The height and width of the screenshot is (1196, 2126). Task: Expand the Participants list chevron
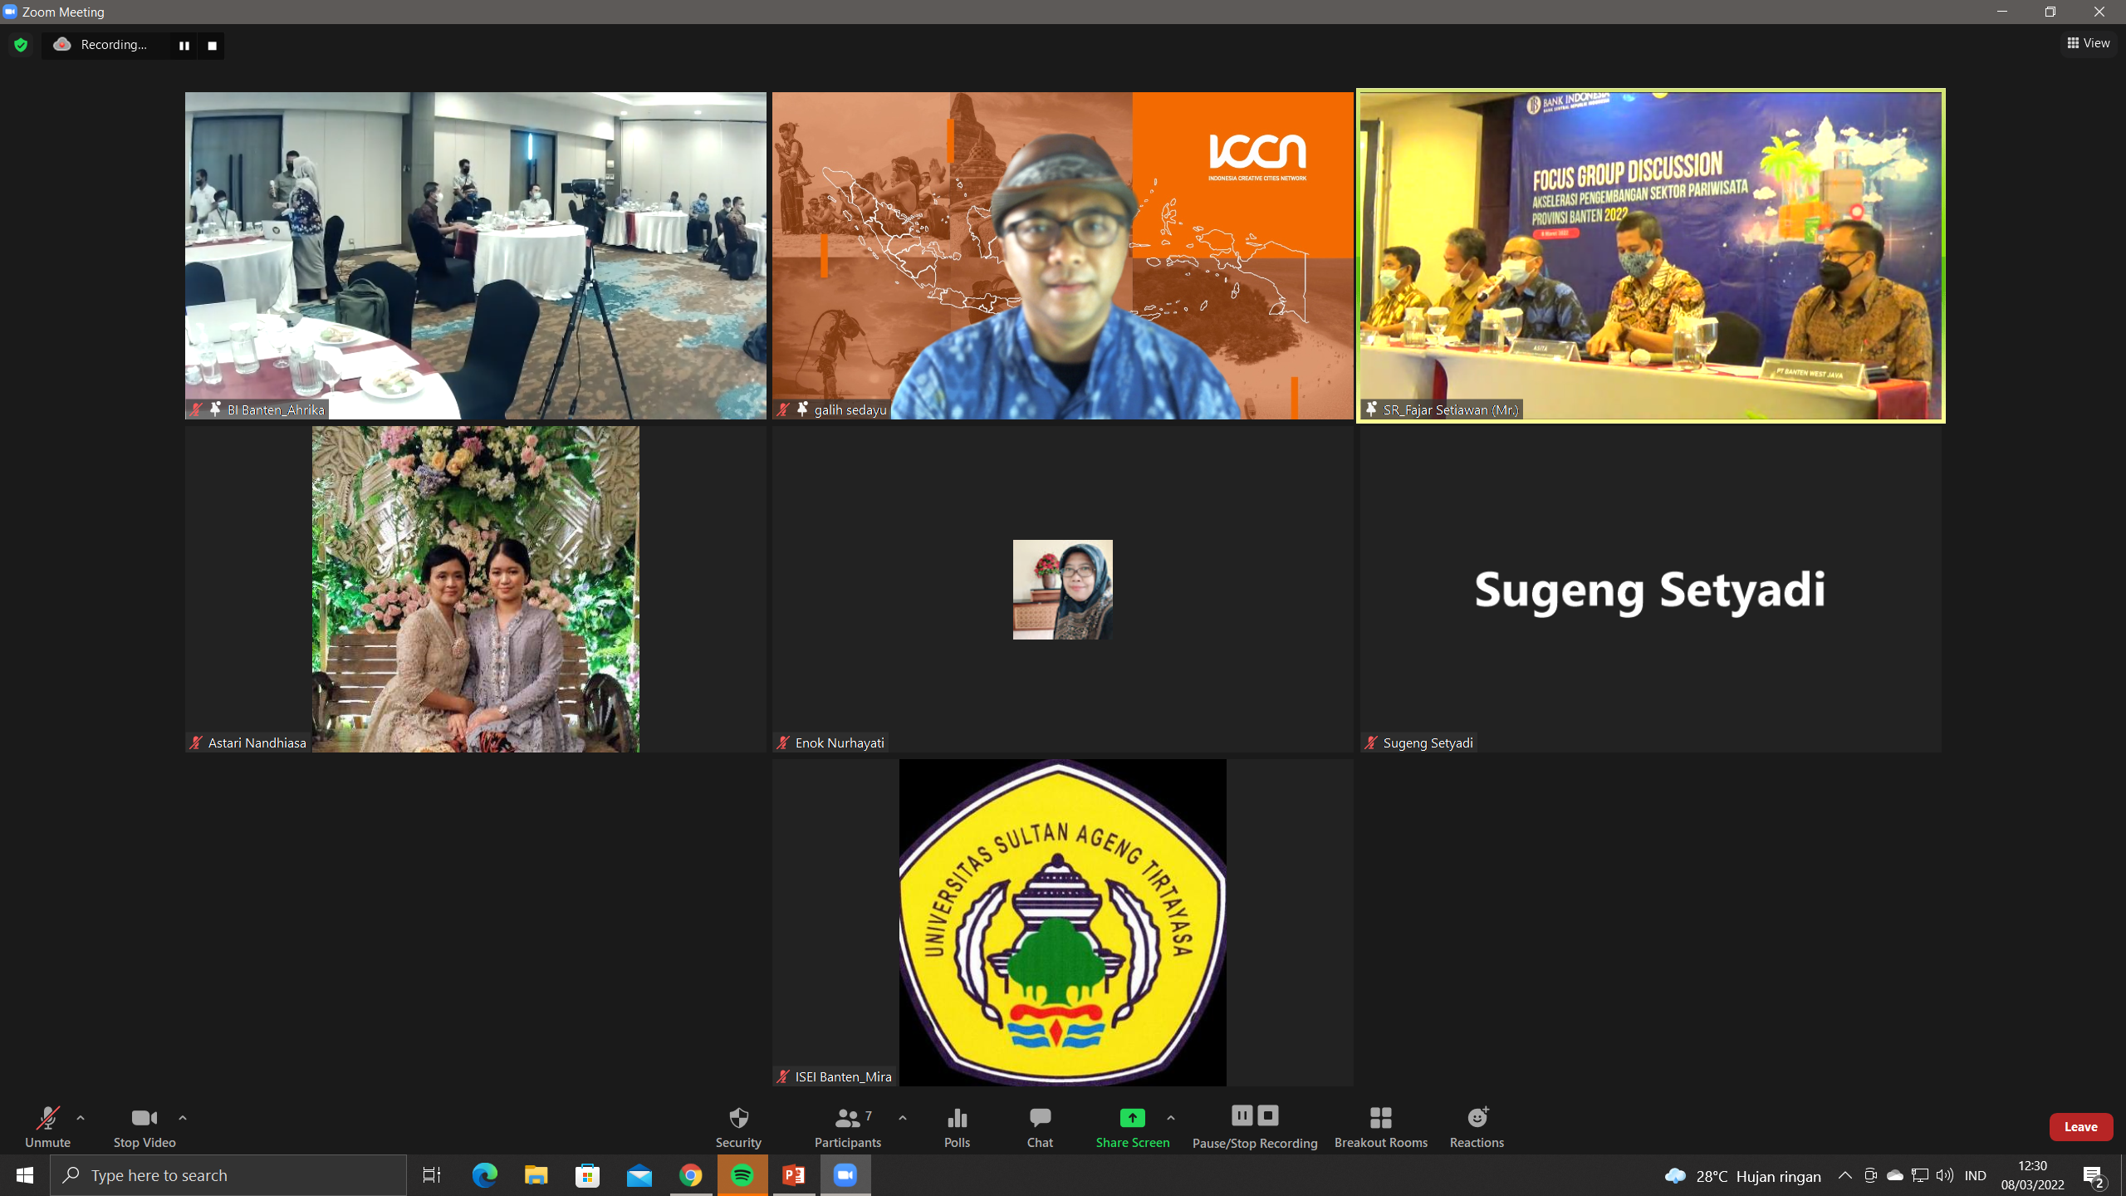point(903,1117)
